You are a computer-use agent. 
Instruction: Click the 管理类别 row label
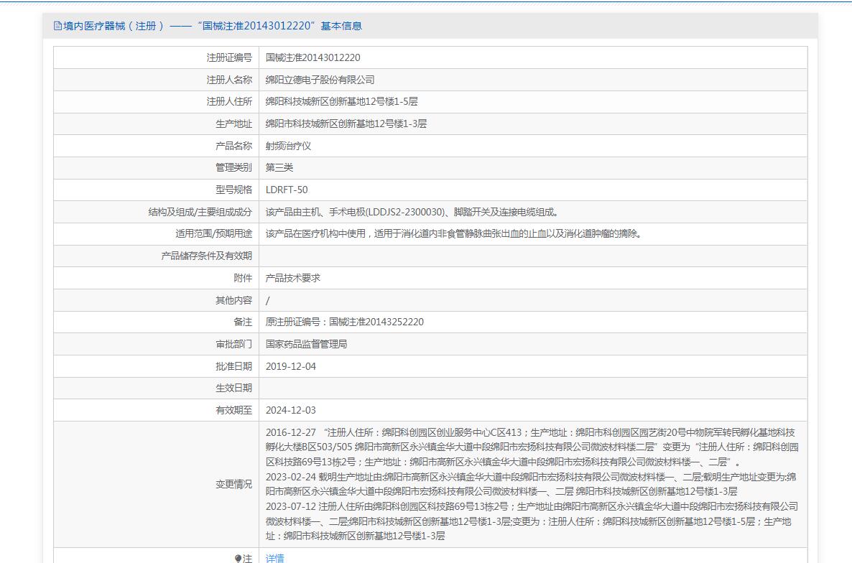click(x=233, y=168)
